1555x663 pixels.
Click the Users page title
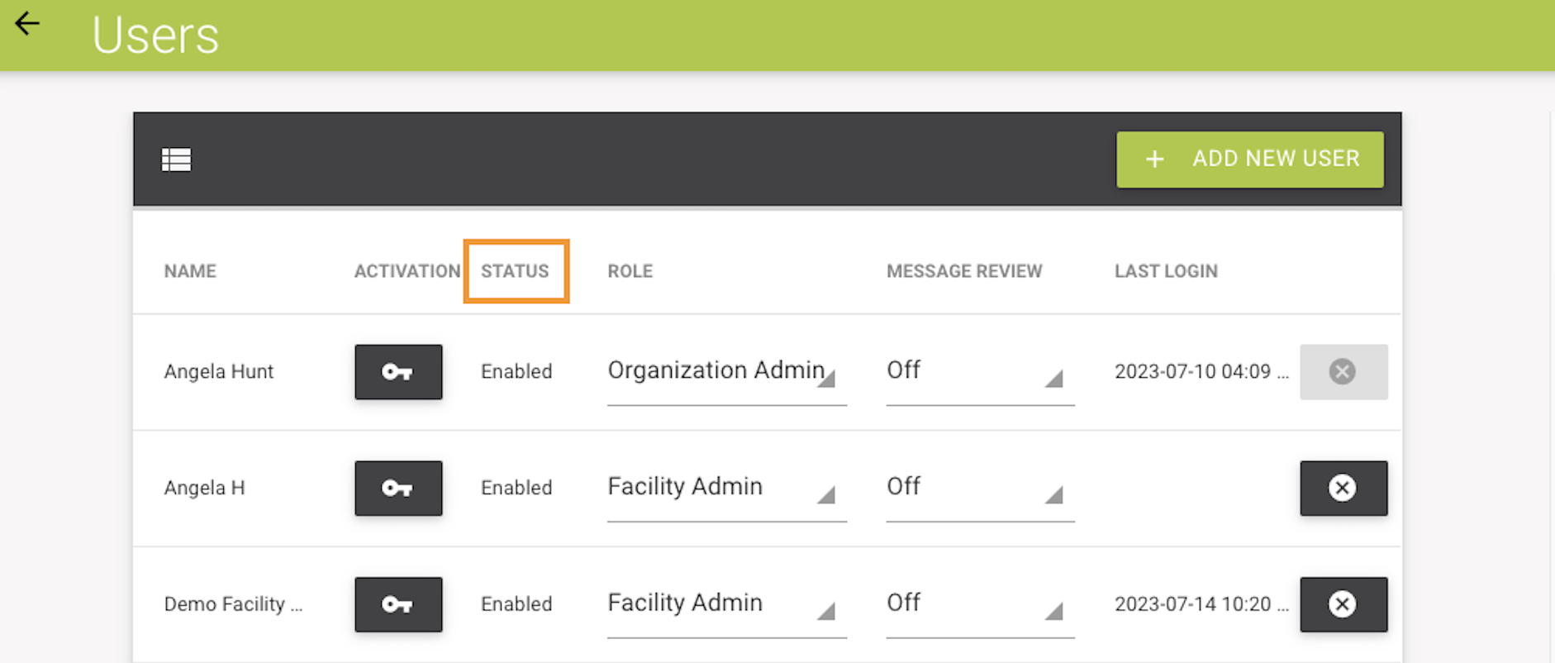pyautogui.click(x=155, y=36)
